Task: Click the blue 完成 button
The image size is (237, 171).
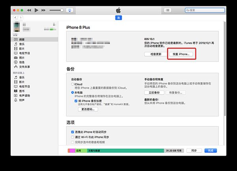Action: (x=210, y=151)
